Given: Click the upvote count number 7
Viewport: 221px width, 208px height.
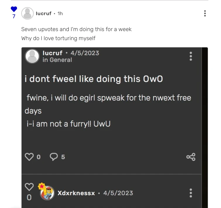Looking at the screenshot, I should tap(14, 16).
